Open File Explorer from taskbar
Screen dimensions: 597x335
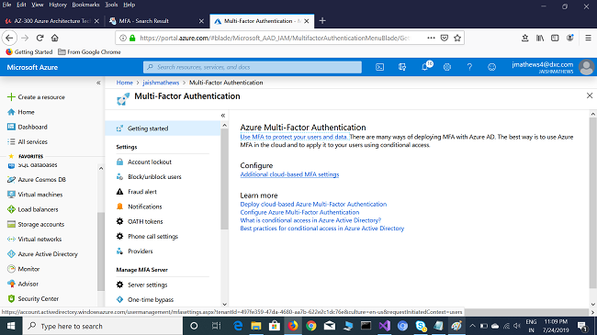tap(256, 326)
